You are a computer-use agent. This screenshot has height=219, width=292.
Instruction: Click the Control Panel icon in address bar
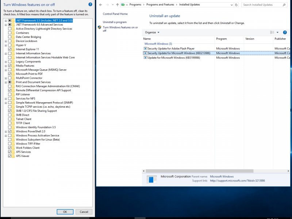pyautogui.click(x=123, y=5)
